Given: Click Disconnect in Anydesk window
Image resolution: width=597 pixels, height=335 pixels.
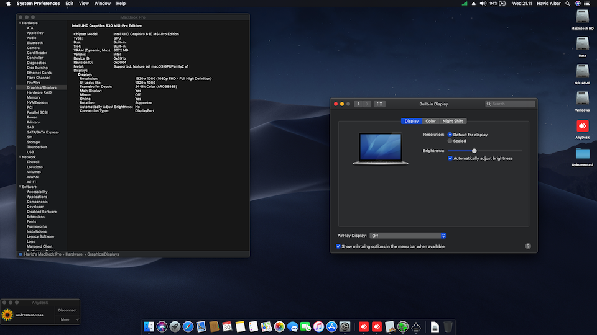Looking at the screenshot, I should 67,310.
